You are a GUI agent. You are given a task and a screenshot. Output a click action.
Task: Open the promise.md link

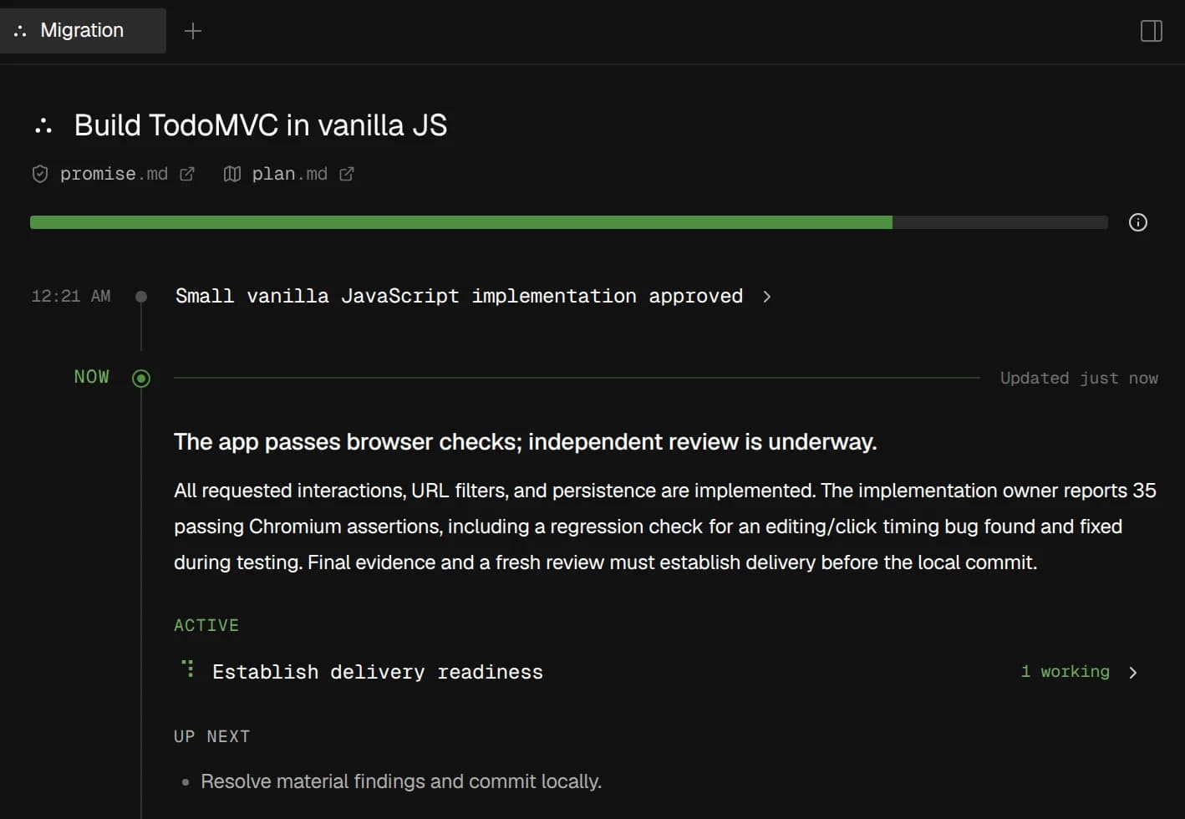click(114, 174)
